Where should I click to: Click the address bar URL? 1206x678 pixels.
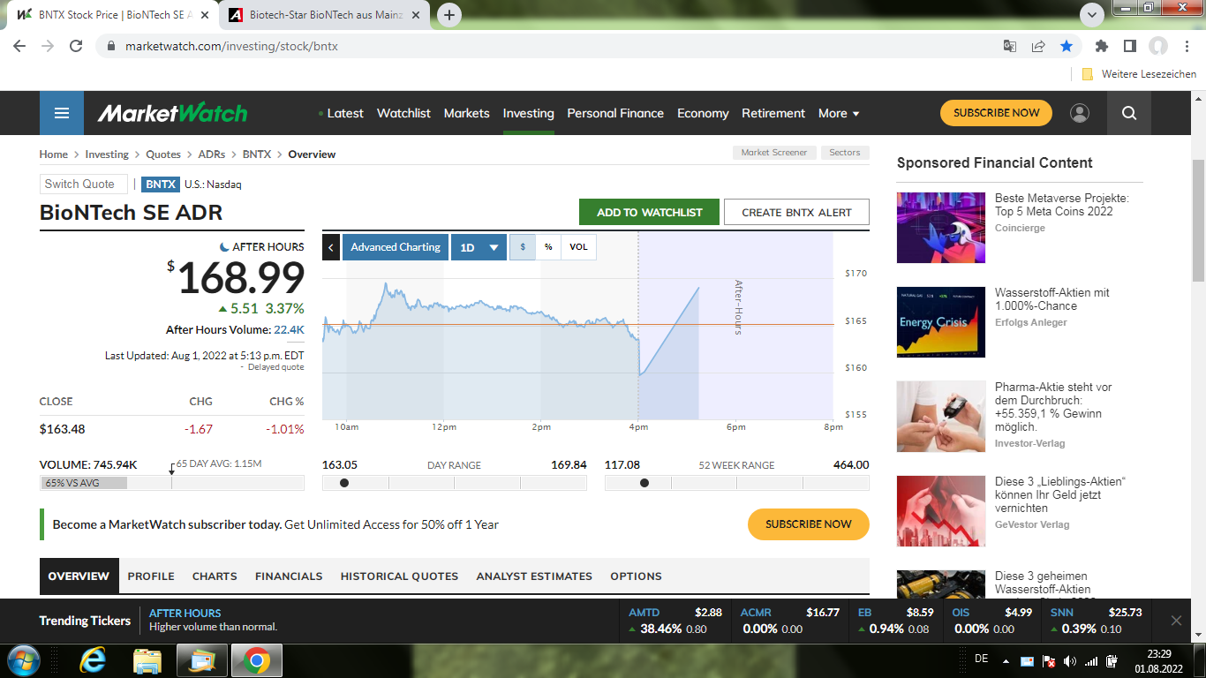click(x=231, y=46)
